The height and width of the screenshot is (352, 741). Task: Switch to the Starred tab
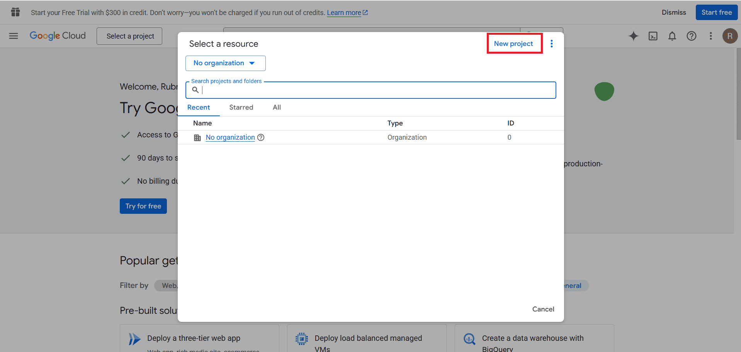241,107
